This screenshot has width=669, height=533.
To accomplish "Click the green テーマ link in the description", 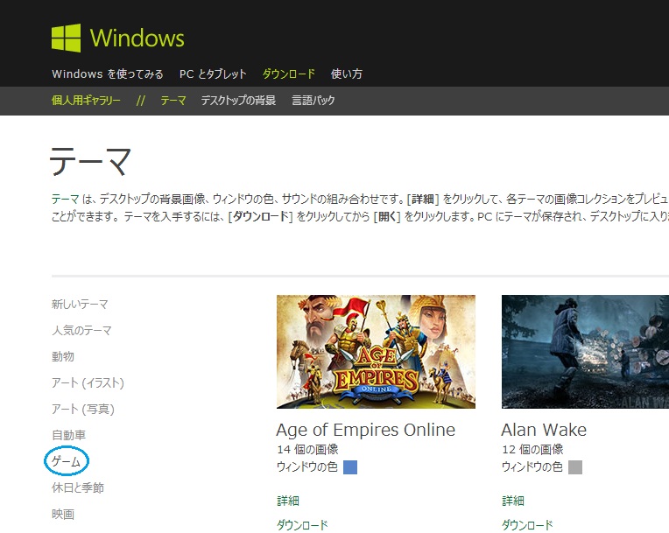I will pyautogui.click(x=66, y=200).
